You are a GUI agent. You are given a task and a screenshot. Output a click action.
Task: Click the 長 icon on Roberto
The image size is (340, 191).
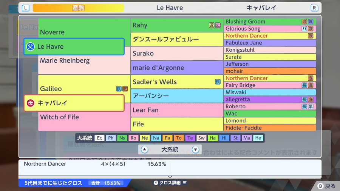click(x=304, y=106)
